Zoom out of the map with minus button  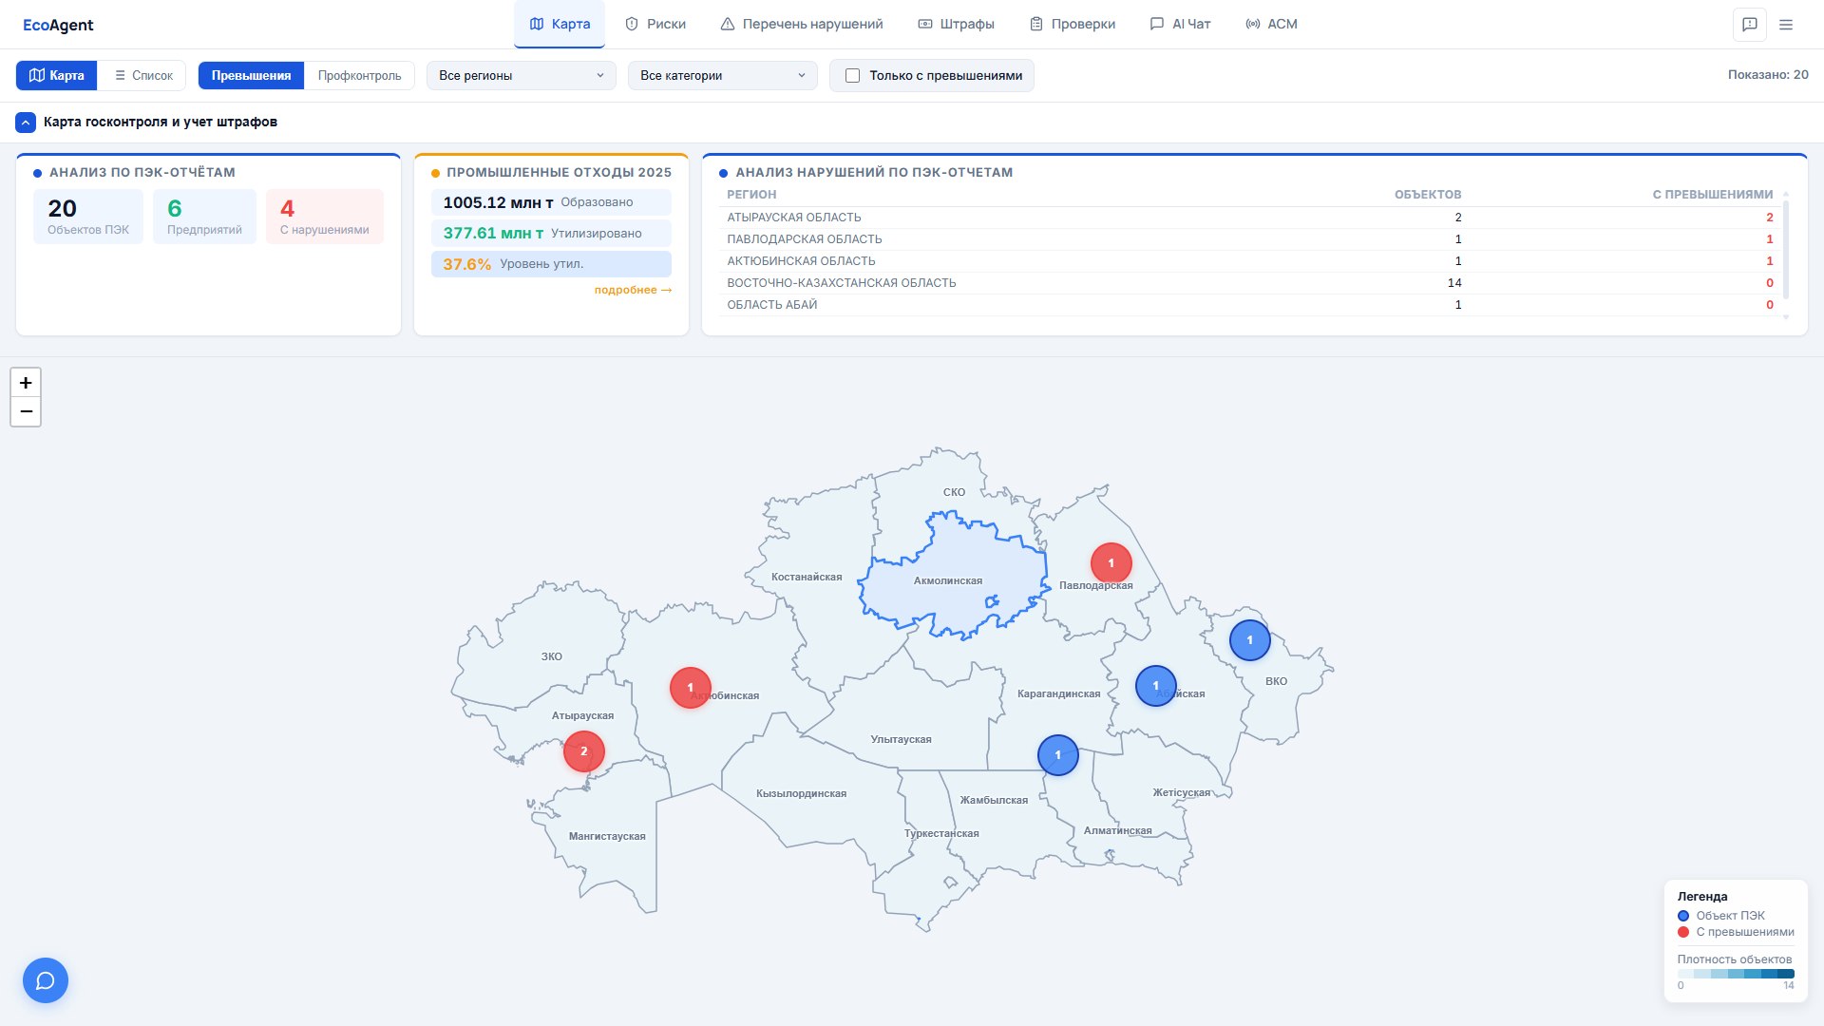coord(26,411)
